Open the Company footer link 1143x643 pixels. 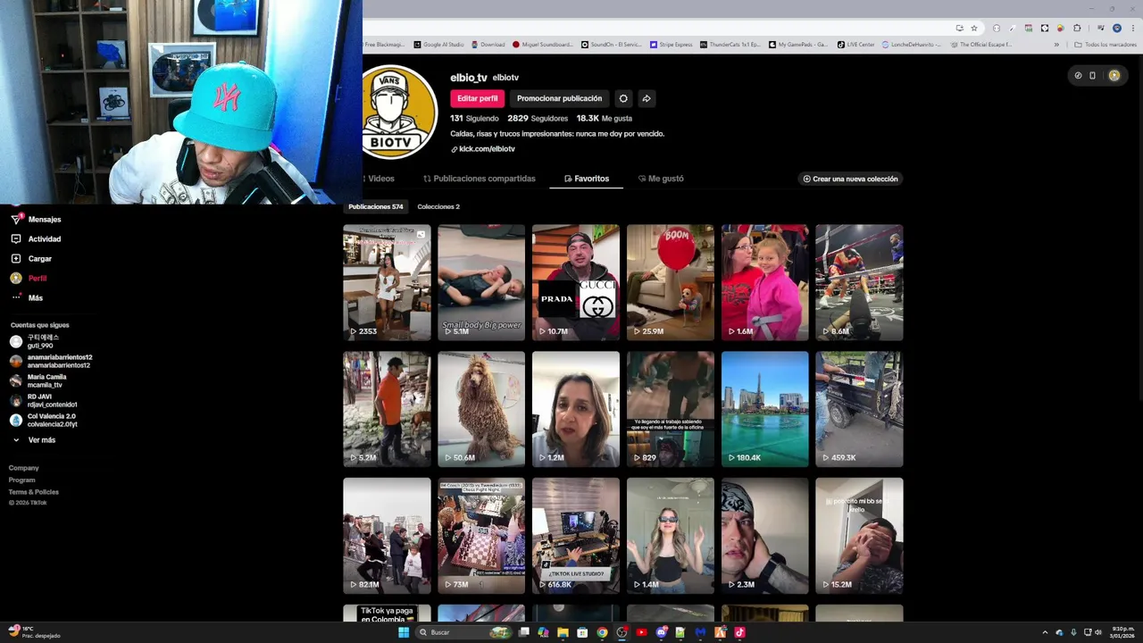click(24, 468)
